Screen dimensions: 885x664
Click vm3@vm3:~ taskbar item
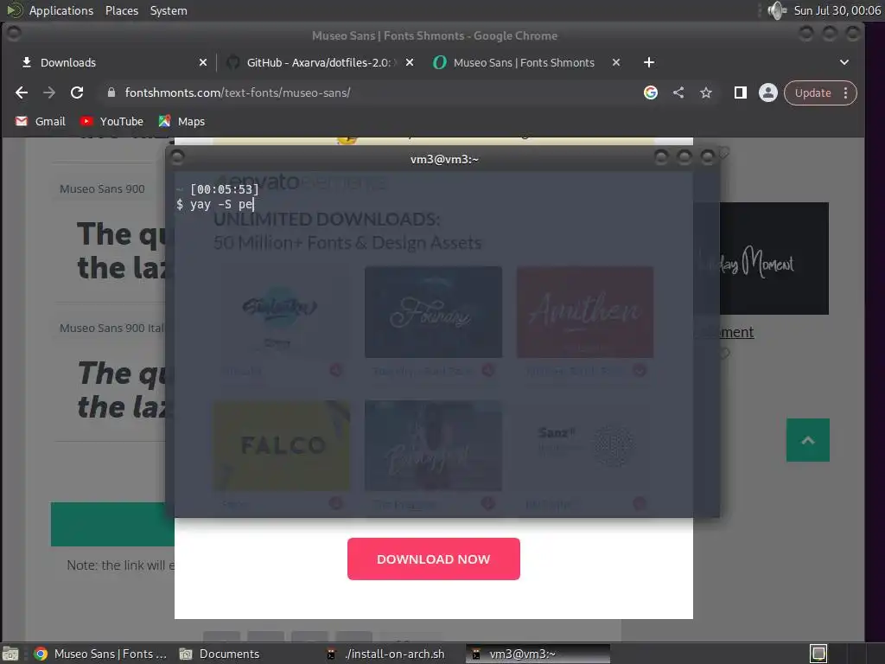[x=538, y=654]
